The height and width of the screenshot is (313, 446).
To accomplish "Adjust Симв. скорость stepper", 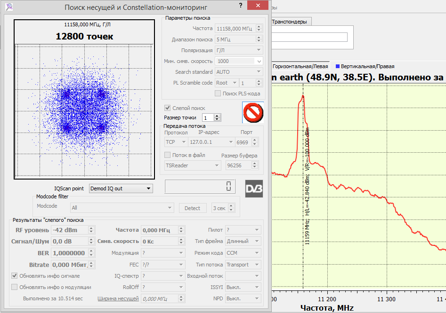I will [181, 241].
